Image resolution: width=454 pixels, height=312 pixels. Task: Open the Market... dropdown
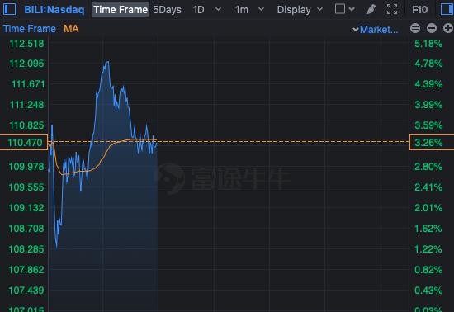(x=375, y=29)
